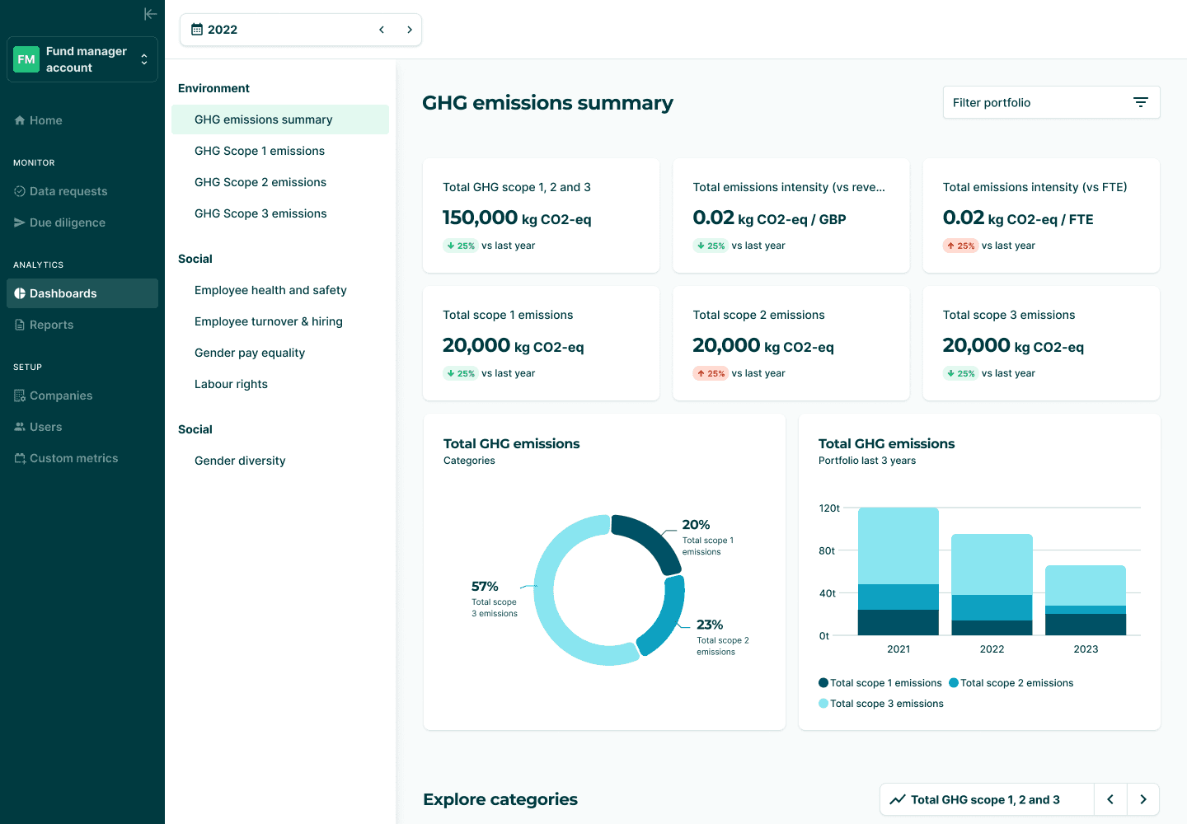Click the calendar icon beside 2022
Screen dimensions: 1187x824
pos(197,30)
